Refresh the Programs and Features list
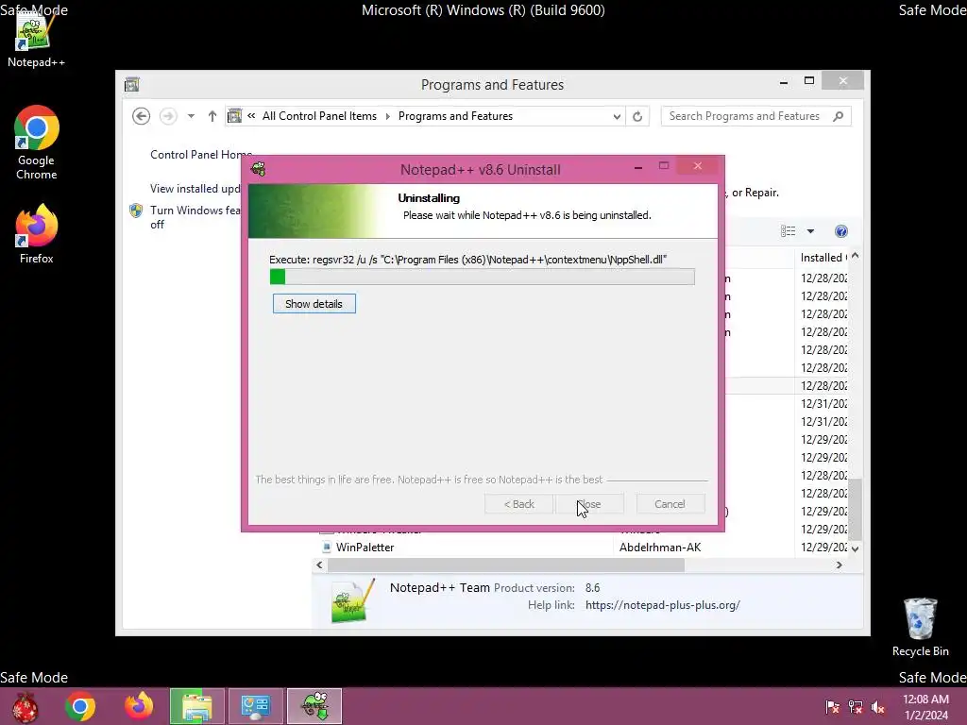Viewport: 967px width, 725px height. [x=637, y=116]
